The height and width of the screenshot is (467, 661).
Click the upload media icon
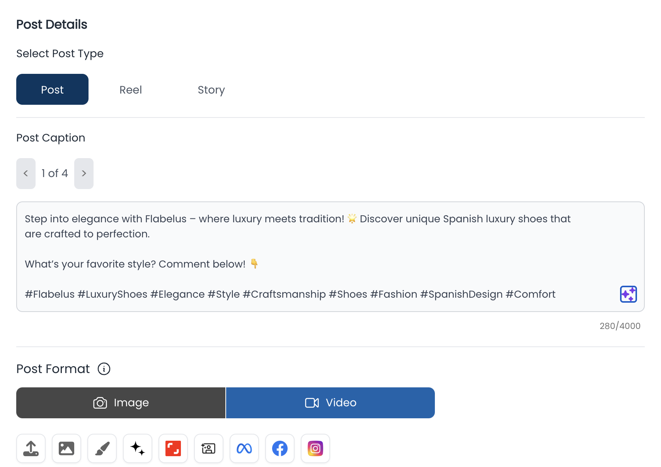point(31,448)
